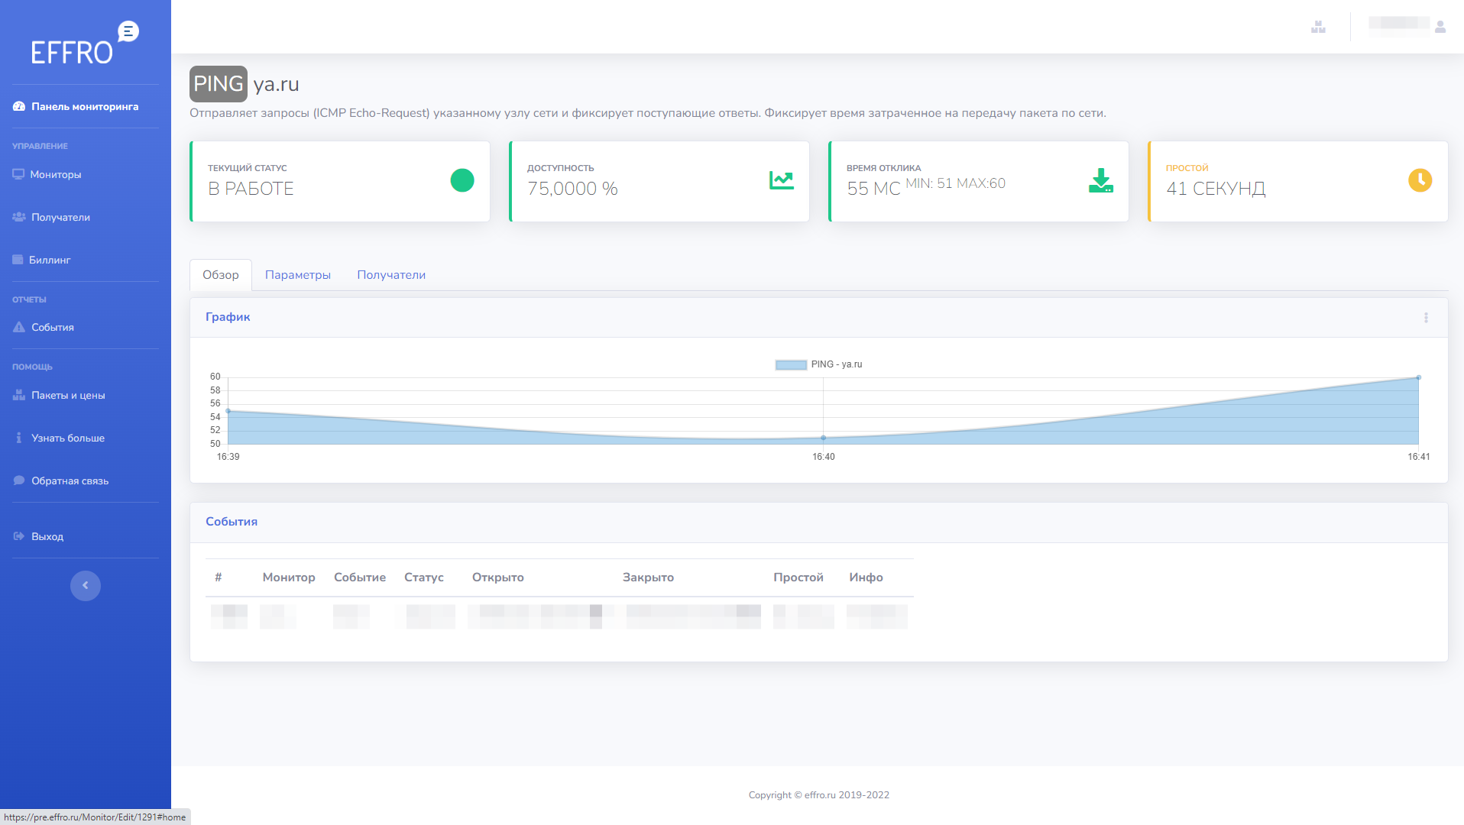Go to Биллинг in the sidebar

point(50,260)
